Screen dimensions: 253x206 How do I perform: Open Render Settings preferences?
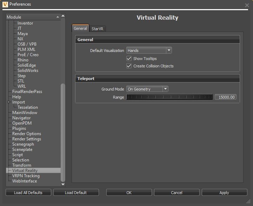click(27, 139)
